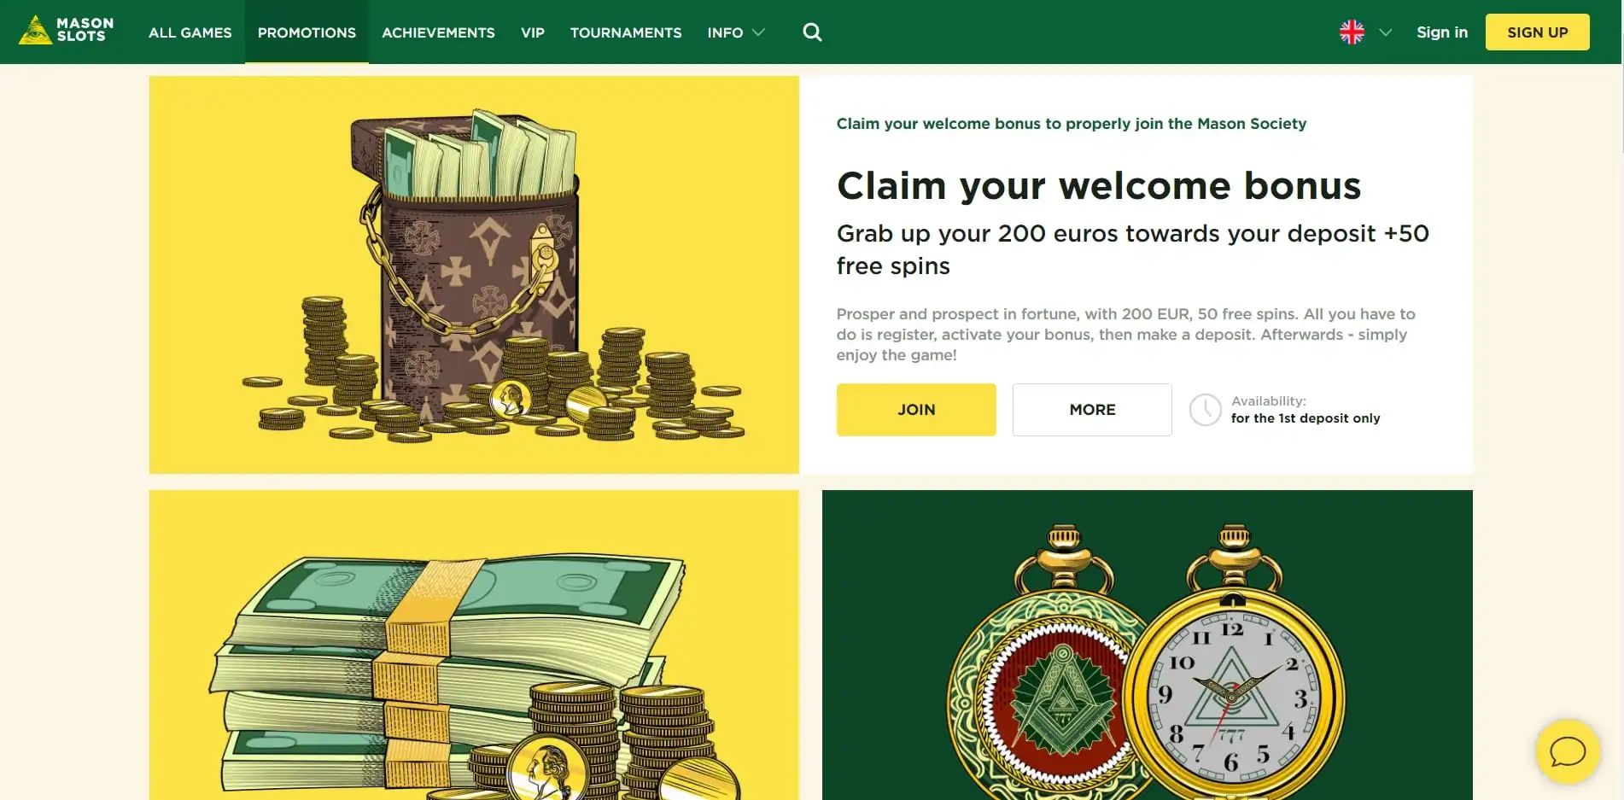Screen dimensions: 1624x800
Task: Click the UK flag language icon
Action: tap(1352, 32)
